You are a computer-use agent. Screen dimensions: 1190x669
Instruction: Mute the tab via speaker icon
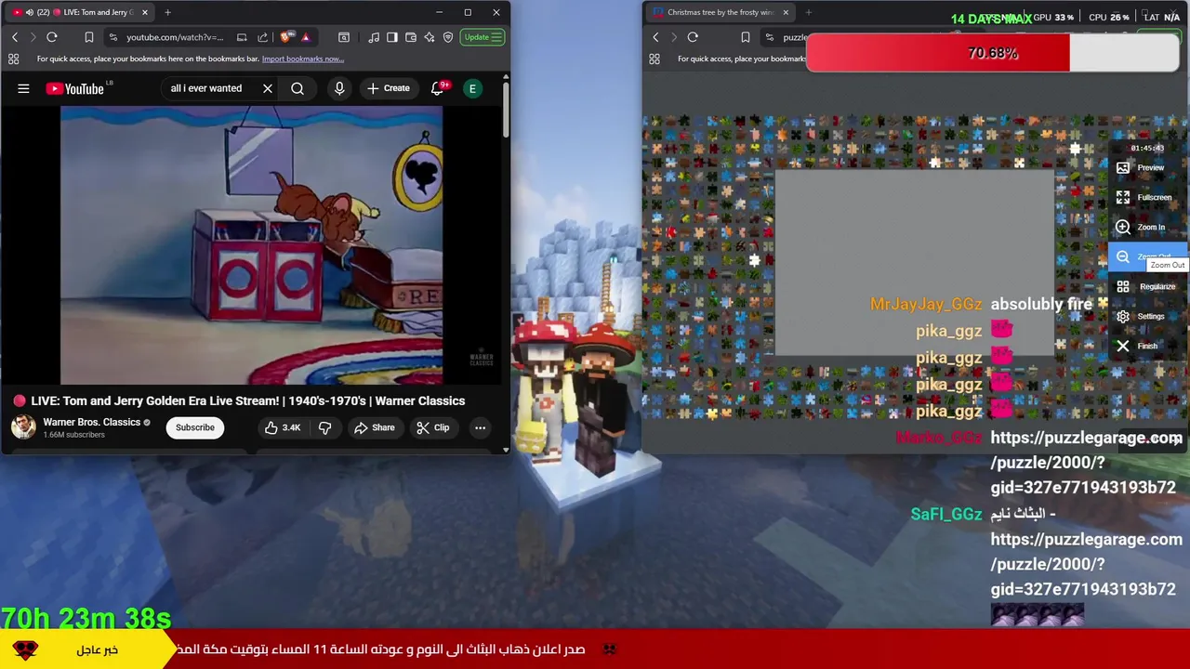point(29,12)
